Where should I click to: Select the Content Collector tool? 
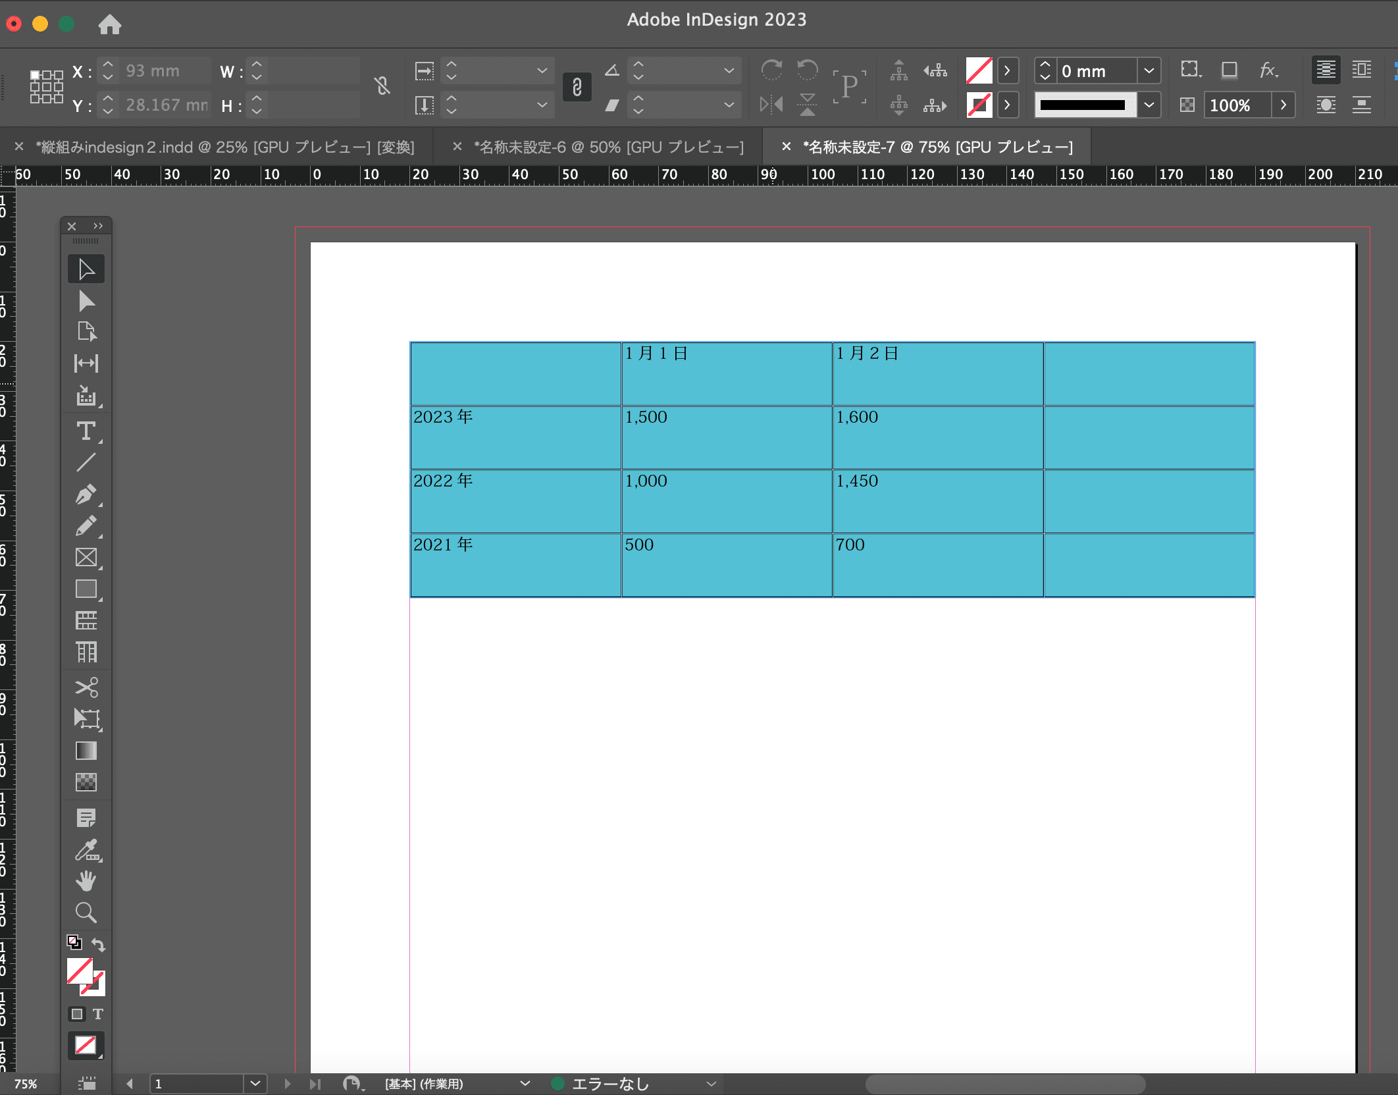[86, 395]
